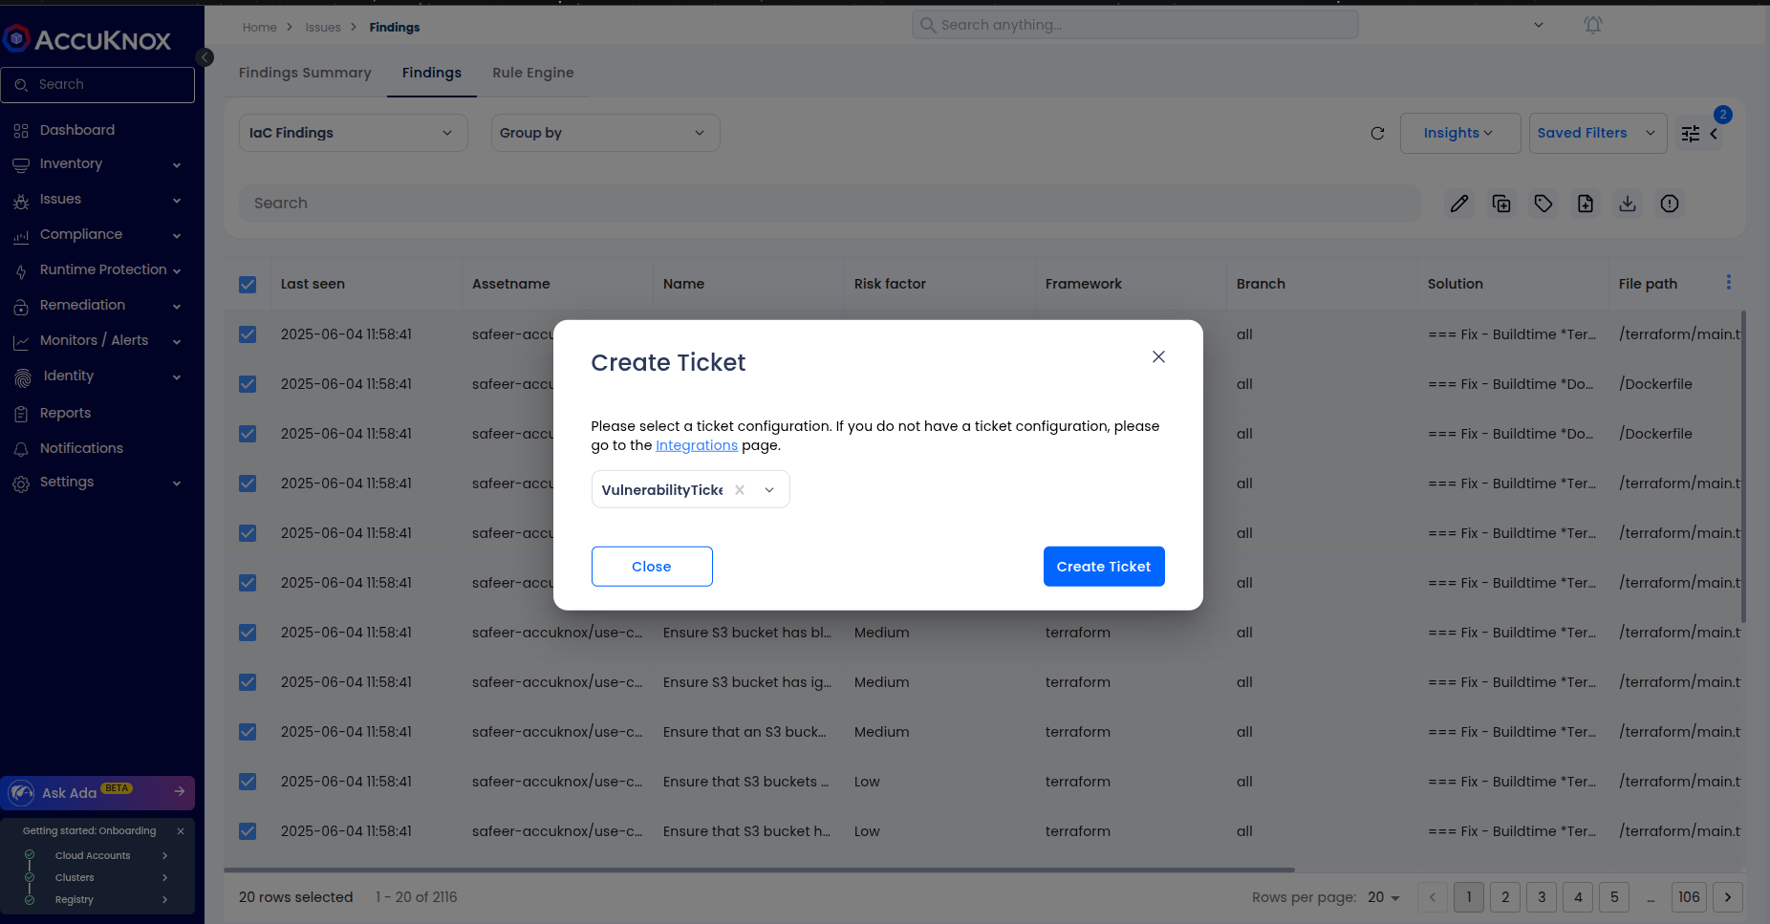Open the column options three-dot menu

1728,283
